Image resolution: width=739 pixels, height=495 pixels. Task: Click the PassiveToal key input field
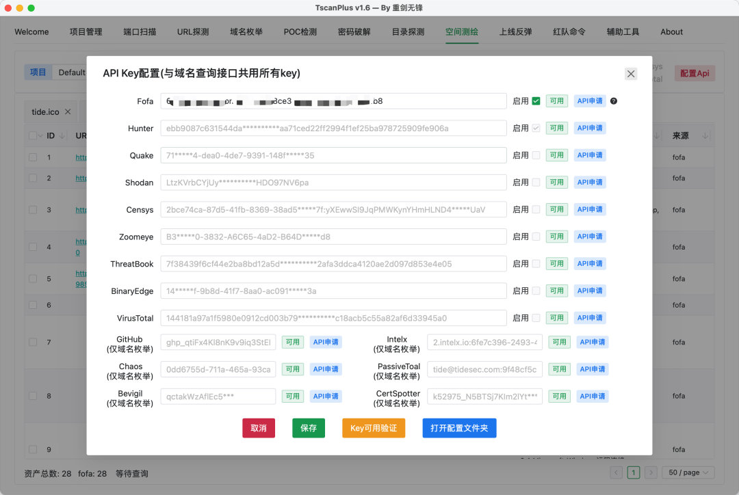click(x=485, y=369)
